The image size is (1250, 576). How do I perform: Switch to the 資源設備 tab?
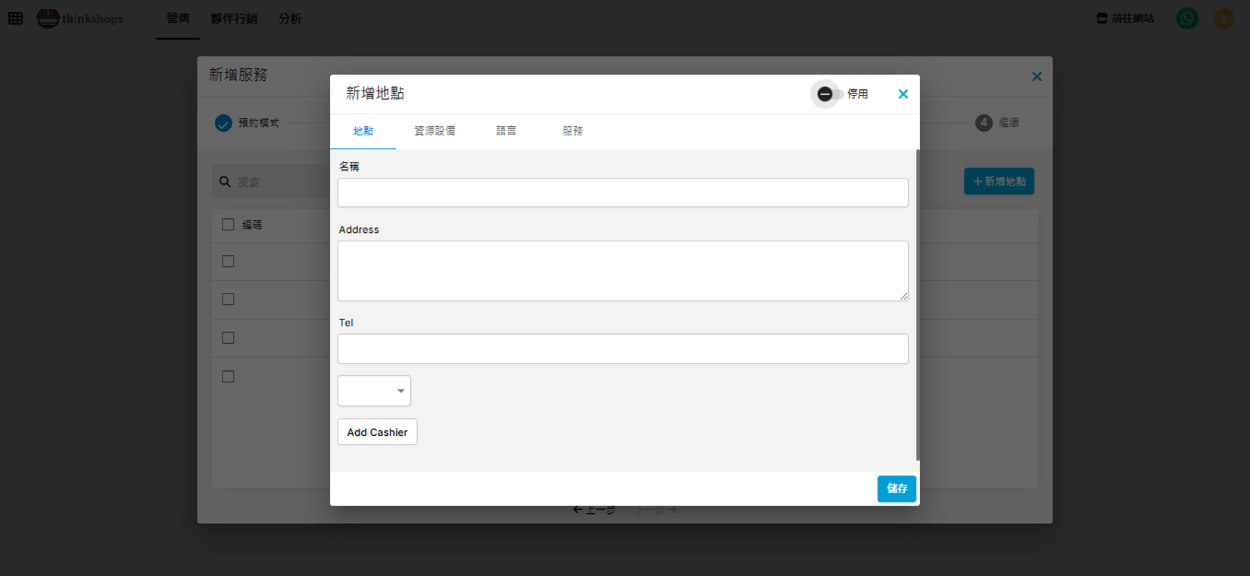pos(435,131)
